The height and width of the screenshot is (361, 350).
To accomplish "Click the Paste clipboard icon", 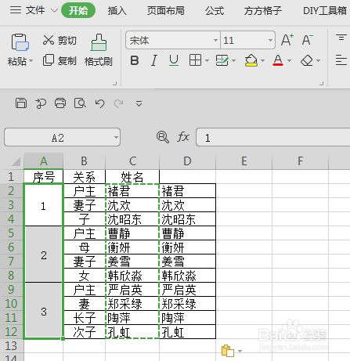I will click(x=20, y=42).
